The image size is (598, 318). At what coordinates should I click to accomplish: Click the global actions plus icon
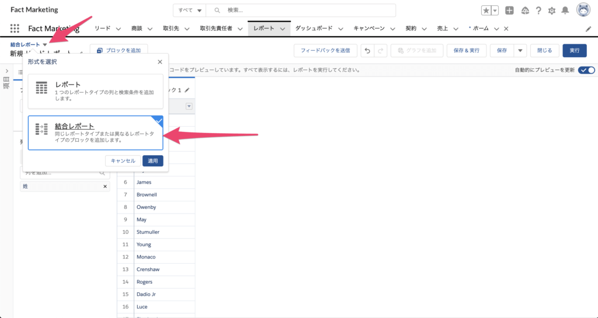[x=509, y=11]
